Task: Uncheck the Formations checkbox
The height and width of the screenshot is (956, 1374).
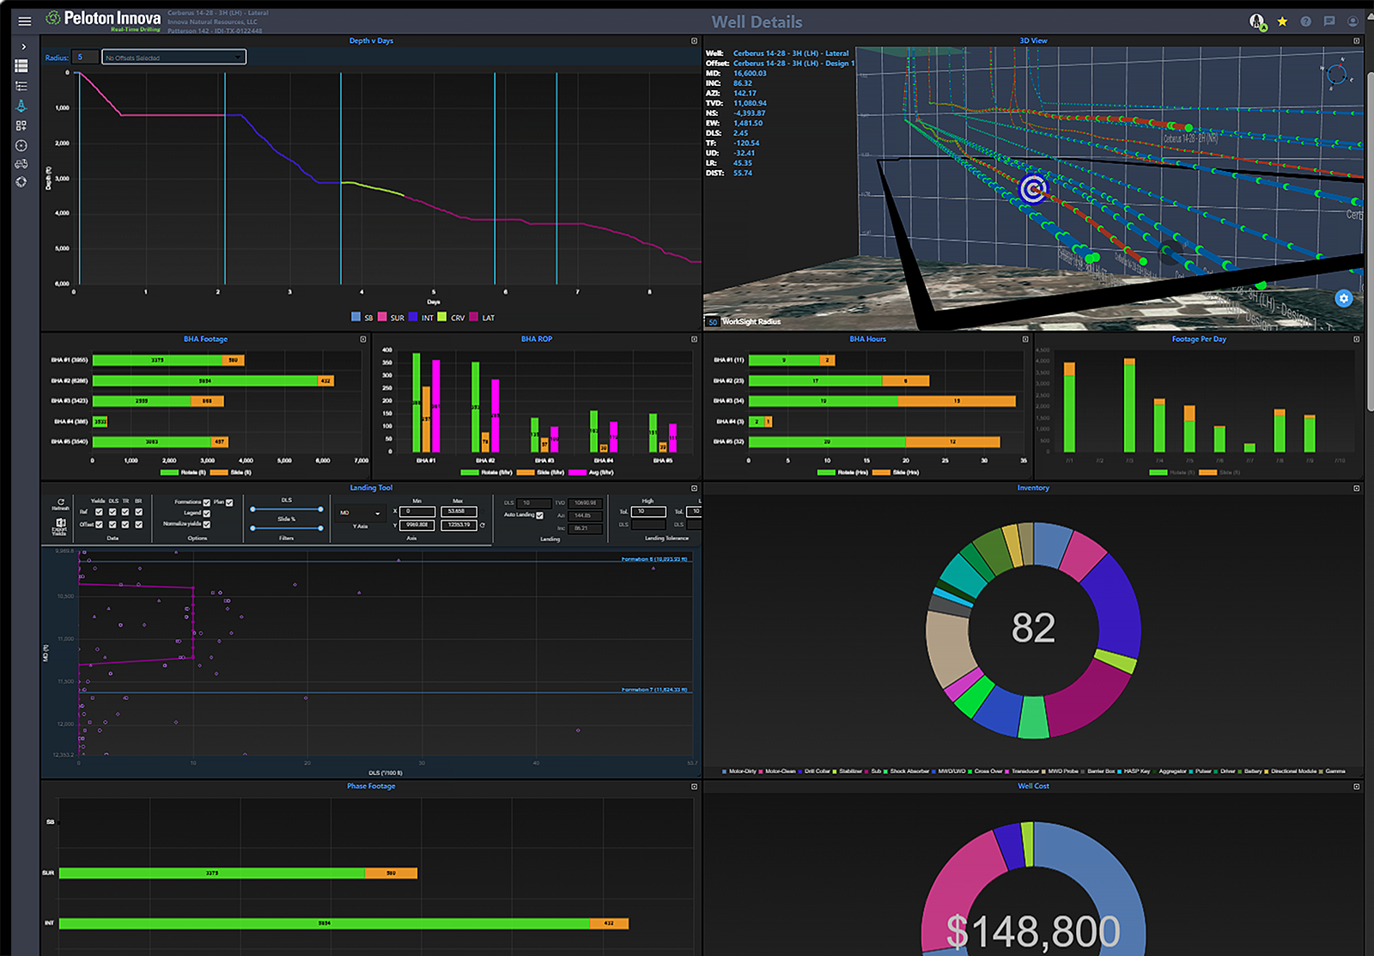Action: pyautogui.click(x=205, y=503)
